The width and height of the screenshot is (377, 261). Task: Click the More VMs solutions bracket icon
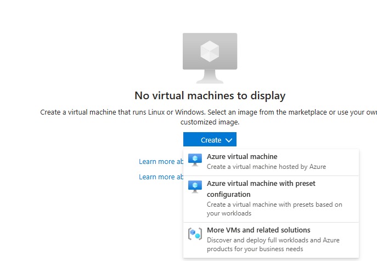click(x=195, y=234)
